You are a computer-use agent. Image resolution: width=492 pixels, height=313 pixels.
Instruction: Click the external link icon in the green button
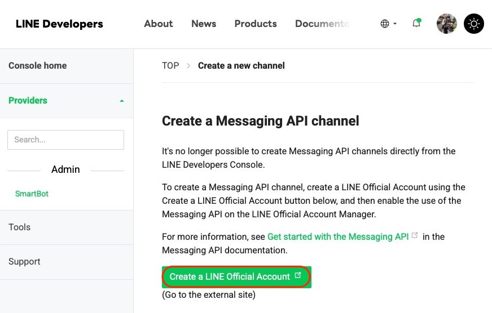(x=298, y=275)
